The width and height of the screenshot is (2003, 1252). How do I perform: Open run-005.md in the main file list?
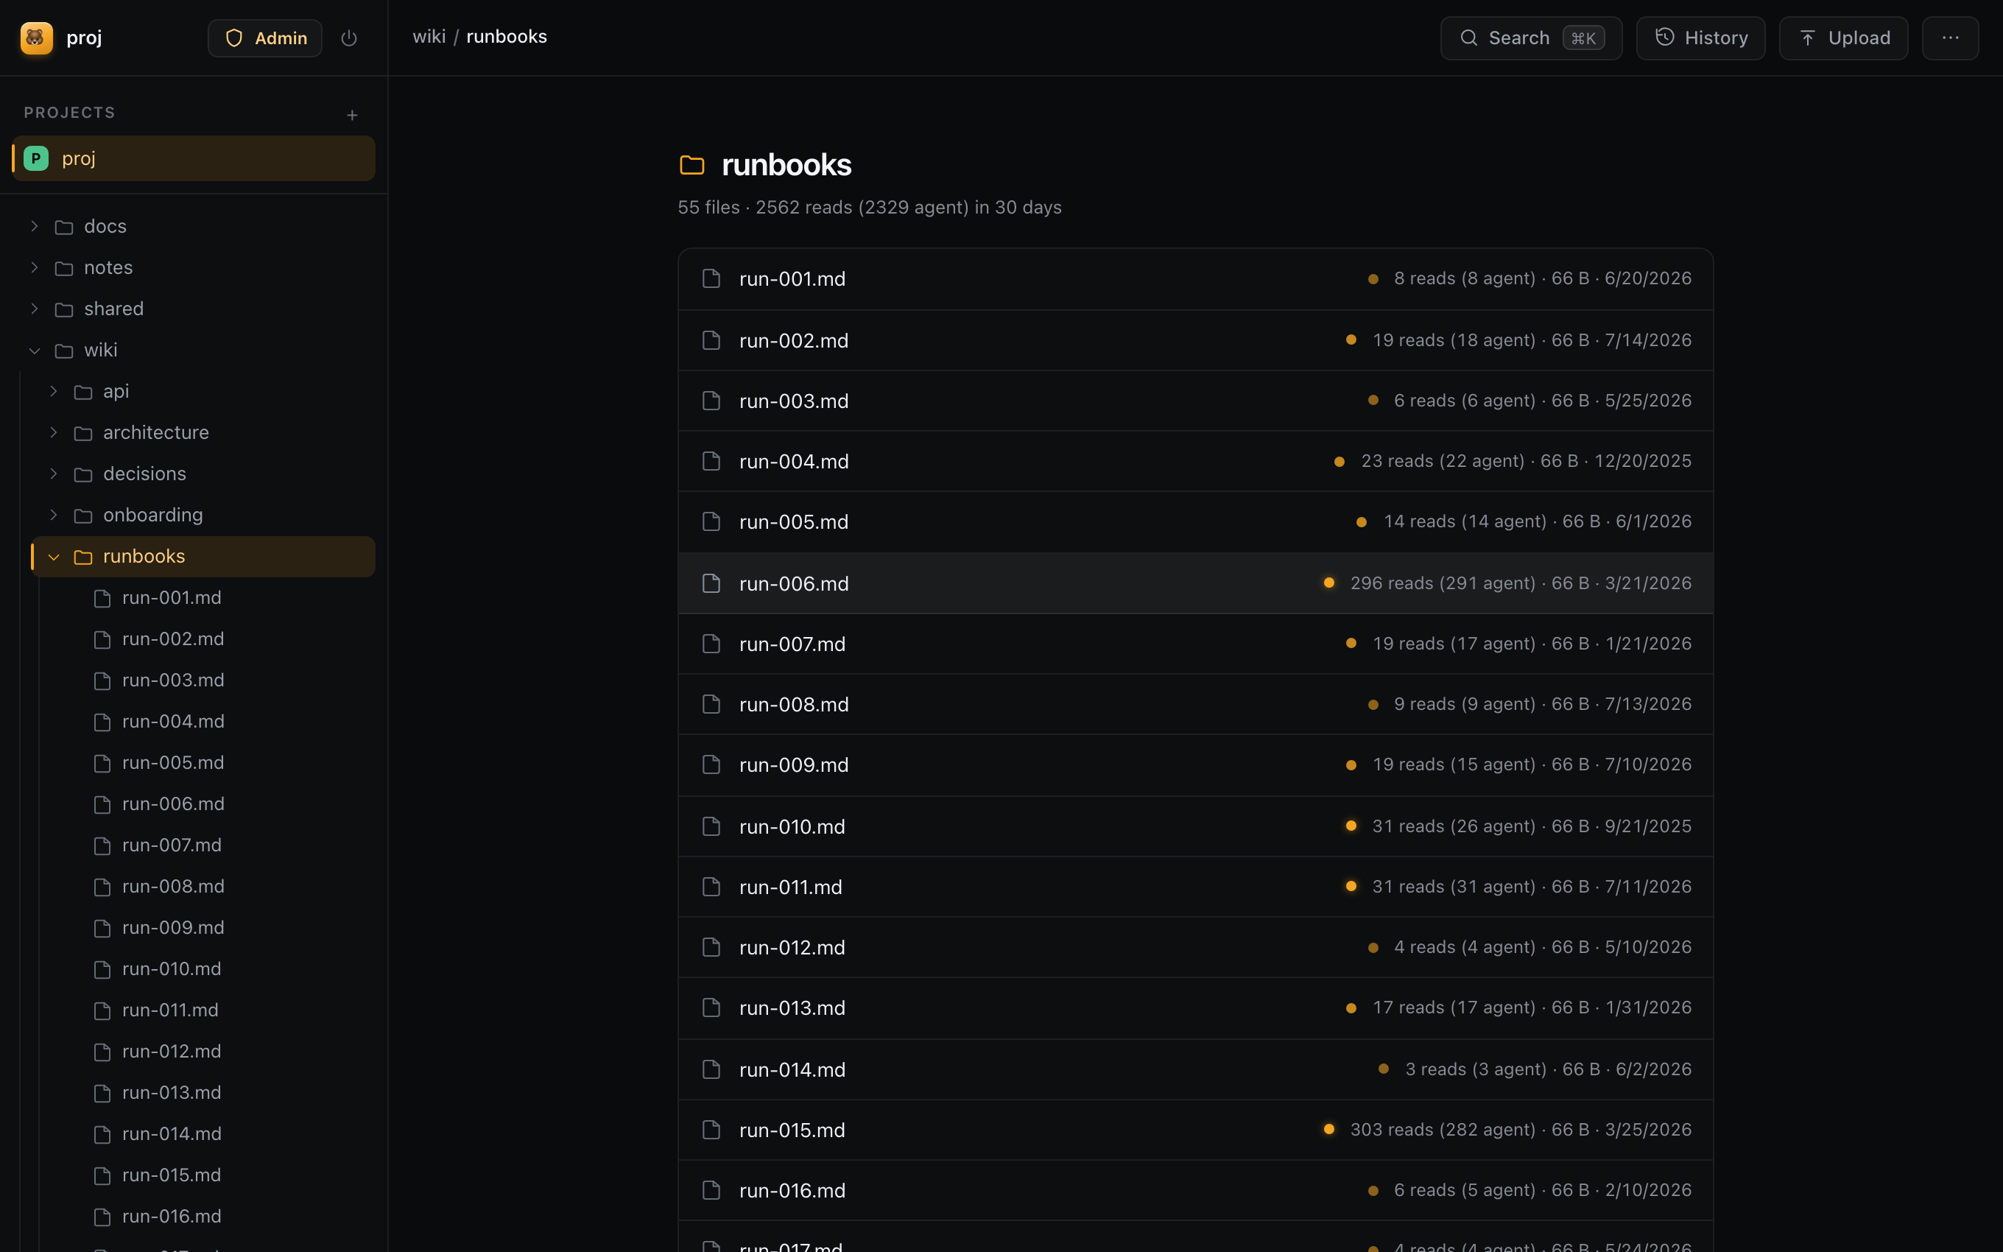click(x=1195, y=521)
